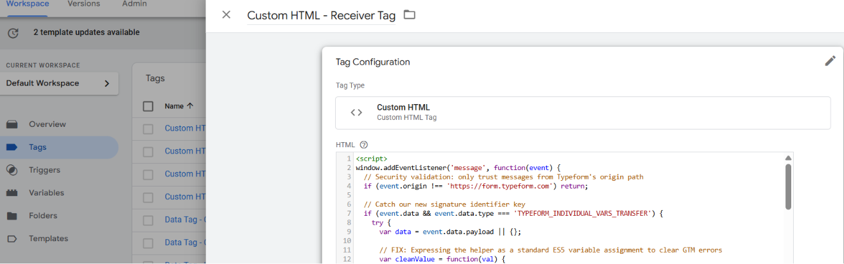The height and width of the screenshot is (264, 844).
Task: Open the Default Workspace selector
Action: pyautogui.click(x=59, y=83)
